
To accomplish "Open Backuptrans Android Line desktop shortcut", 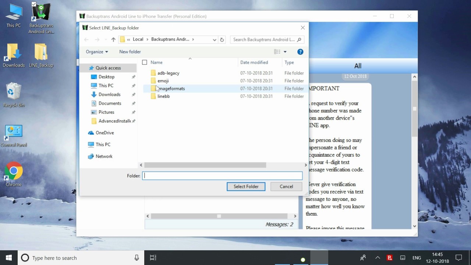I will [x=41, y=18].
